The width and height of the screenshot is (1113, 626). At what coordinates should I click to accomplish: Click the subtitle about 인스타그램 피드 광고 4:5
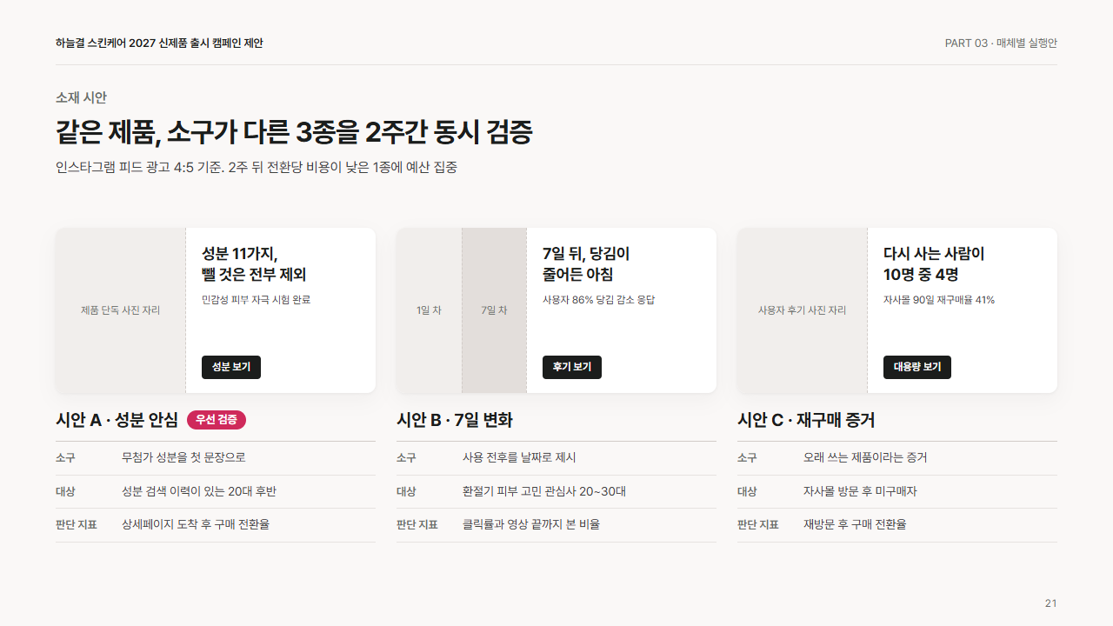pos(257,167)
